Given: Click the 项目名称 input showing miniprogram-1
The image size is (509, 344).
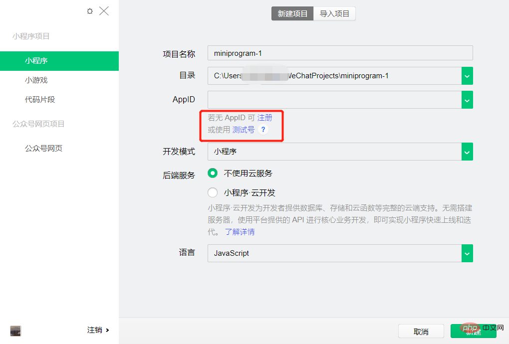Looking at the screenshot, I should [x=339, y=53].
